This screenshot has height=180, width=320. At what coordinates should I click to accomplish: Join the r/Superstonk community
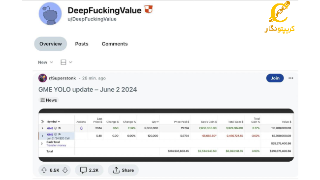pyautogui.click(x=275, y=78)
